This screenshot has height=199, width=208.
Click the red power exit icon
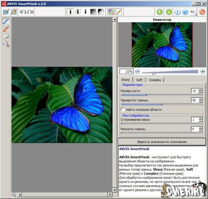pos(202,12)
